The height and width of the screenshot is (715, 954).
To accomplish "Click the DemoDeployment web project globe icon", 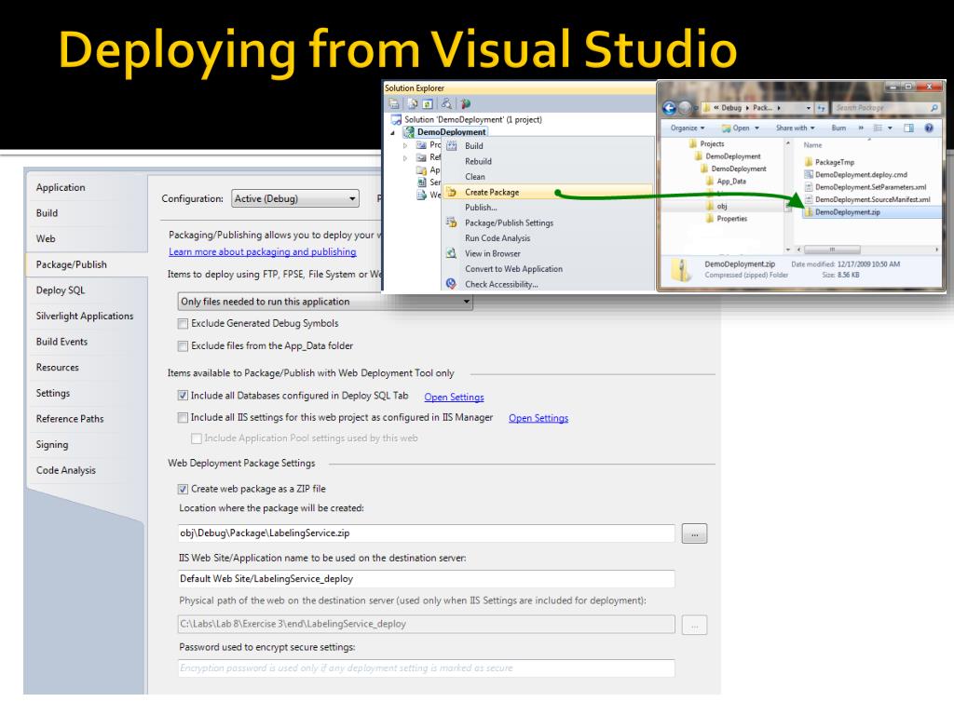I will tap(410, 131).
